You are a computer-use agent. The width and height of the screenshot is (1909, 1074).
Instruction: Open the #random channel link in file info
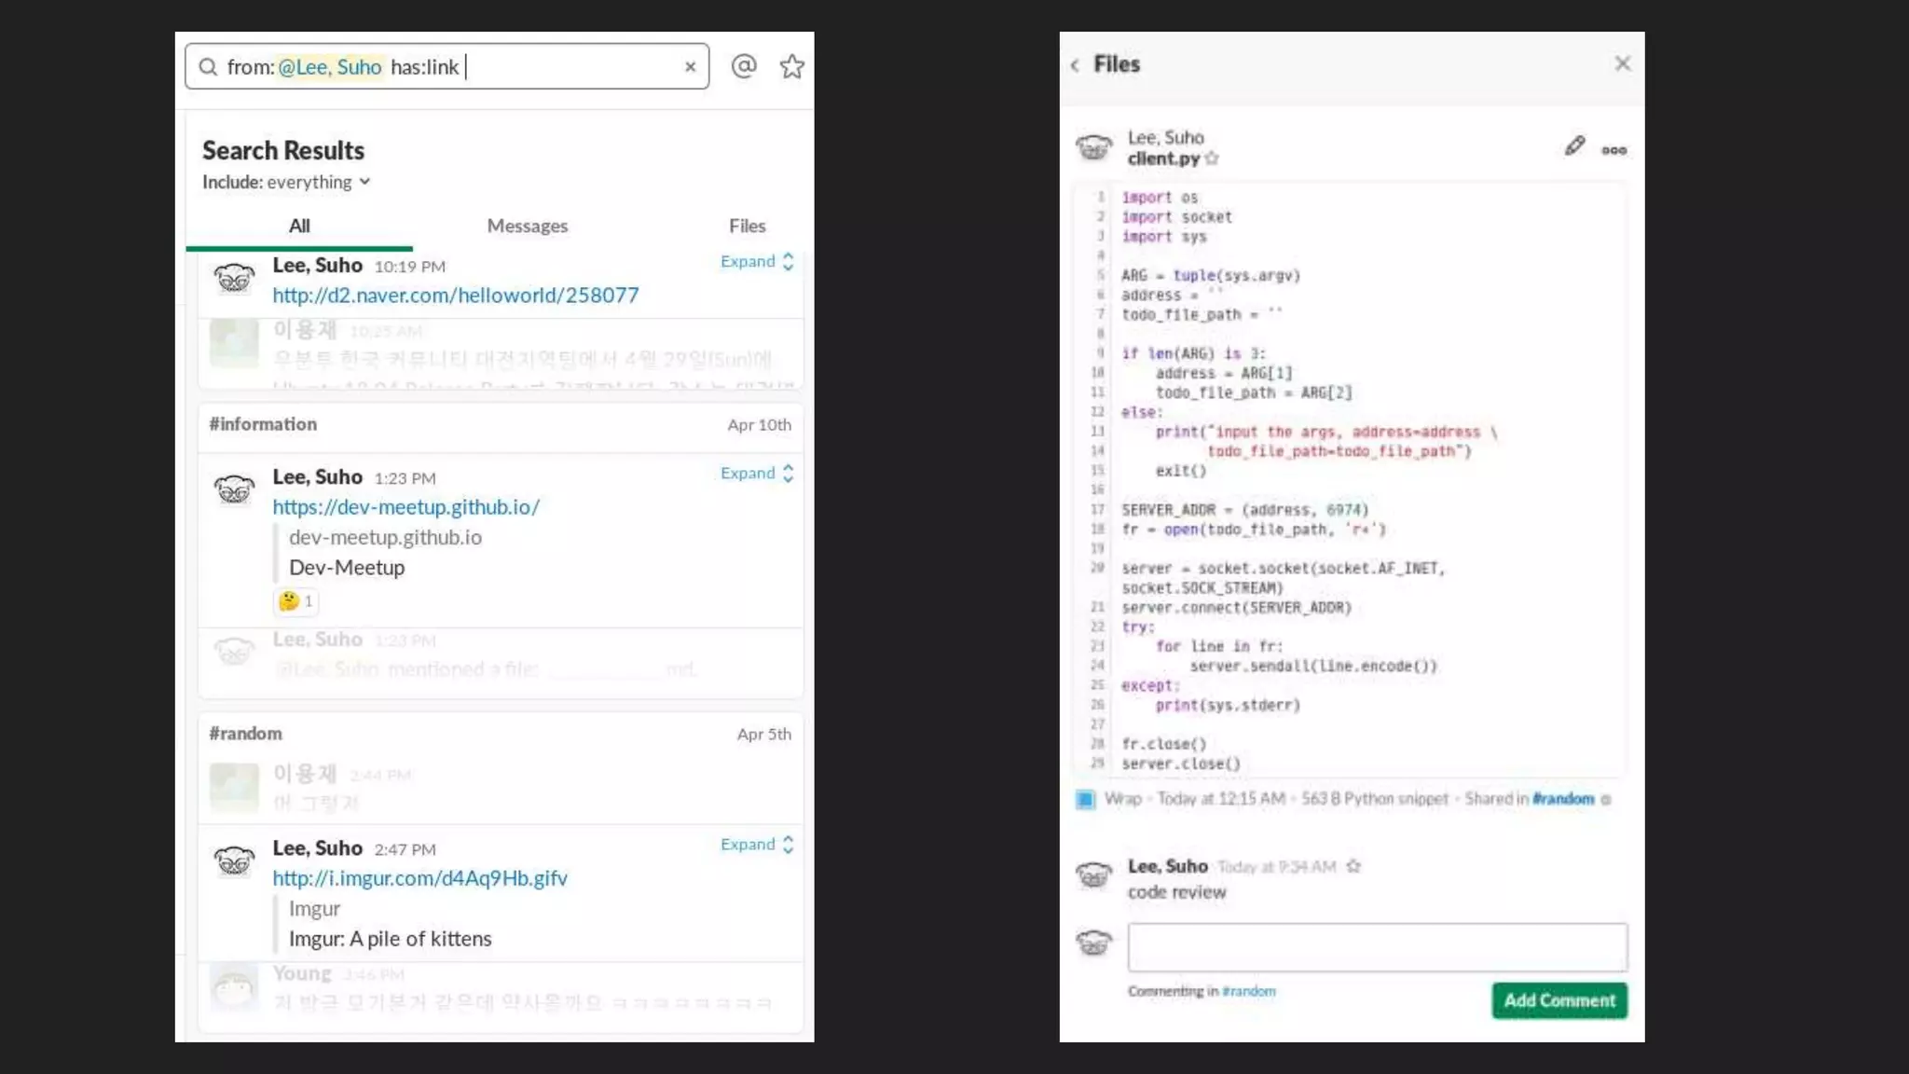tap(1562, 799)
